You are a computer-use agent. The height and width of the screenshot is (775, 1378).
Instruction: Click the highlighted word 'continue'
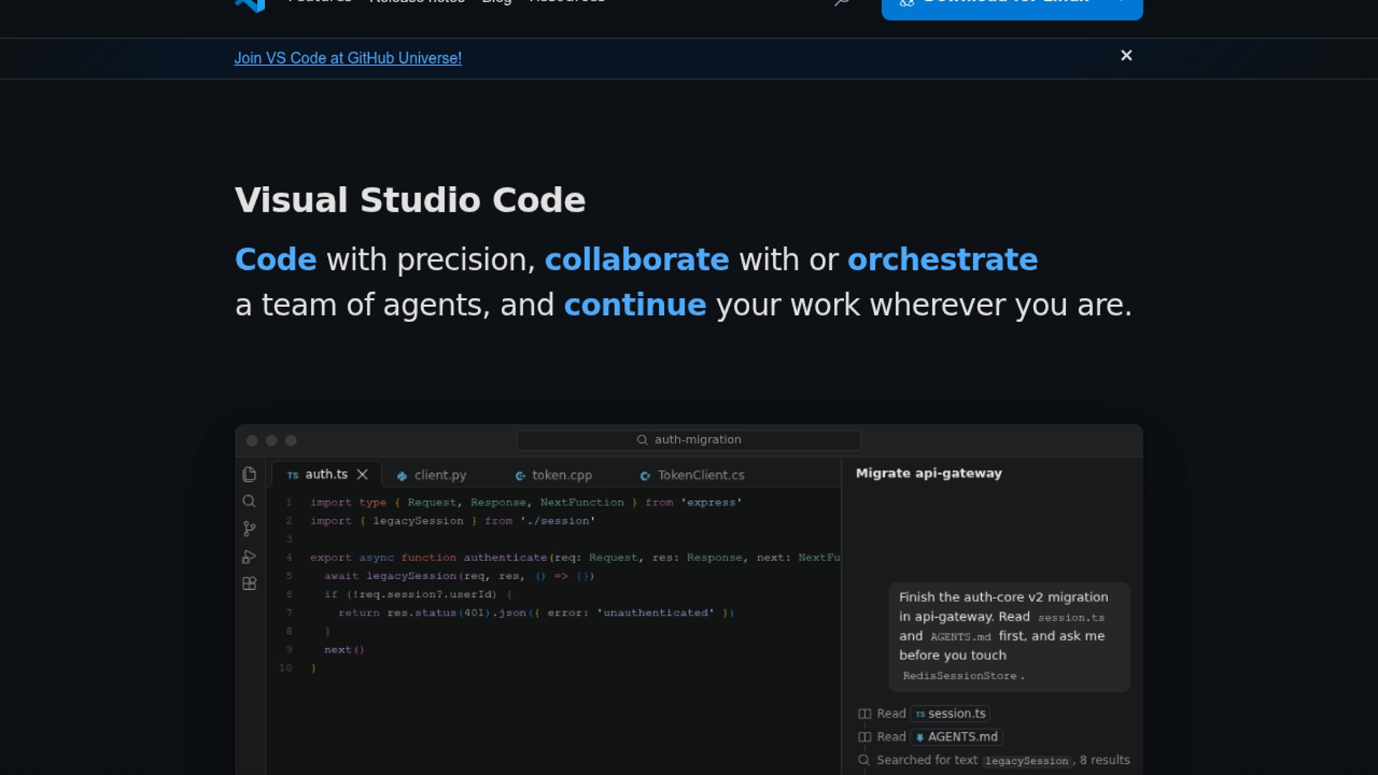tap(635, 305)
